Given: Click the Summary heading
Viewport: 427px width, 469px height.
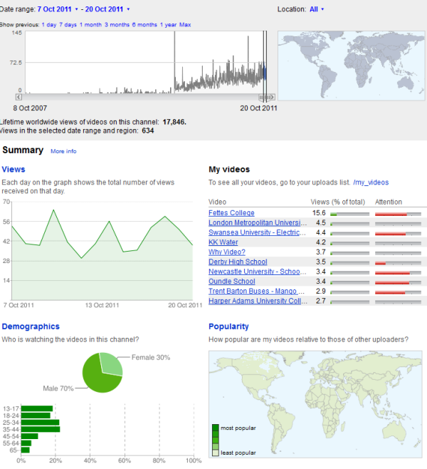Looking at the screenshot, I should (23, 150).
